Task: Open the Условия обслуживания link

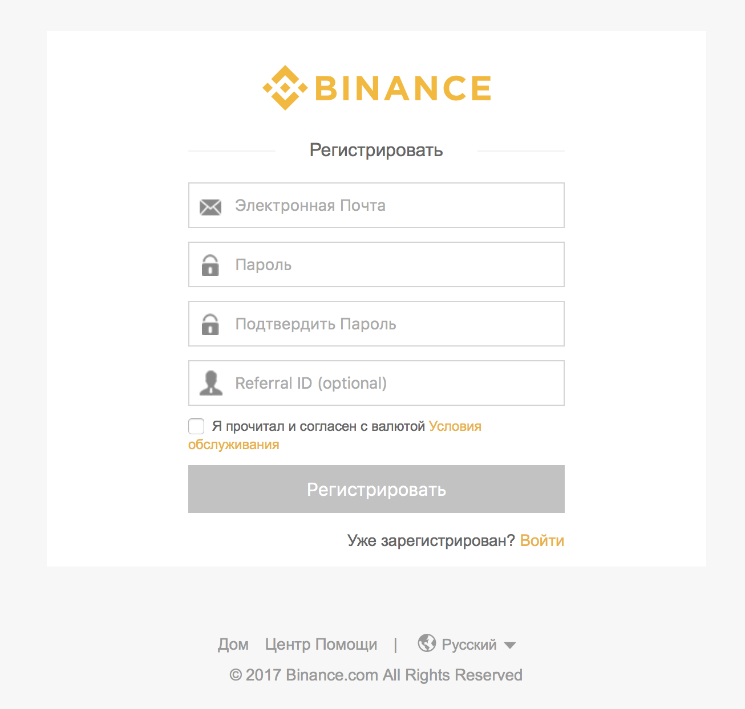Action: [455, 426]
